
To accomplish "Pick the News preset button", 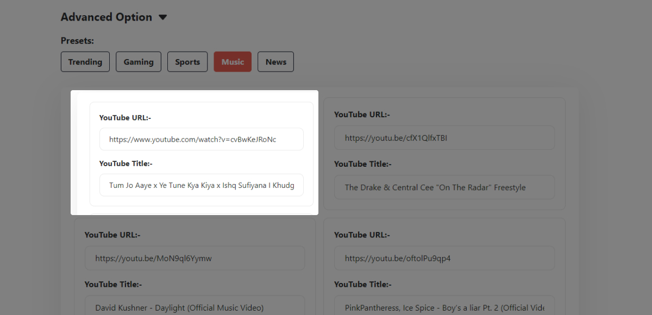I will (275, 62).
